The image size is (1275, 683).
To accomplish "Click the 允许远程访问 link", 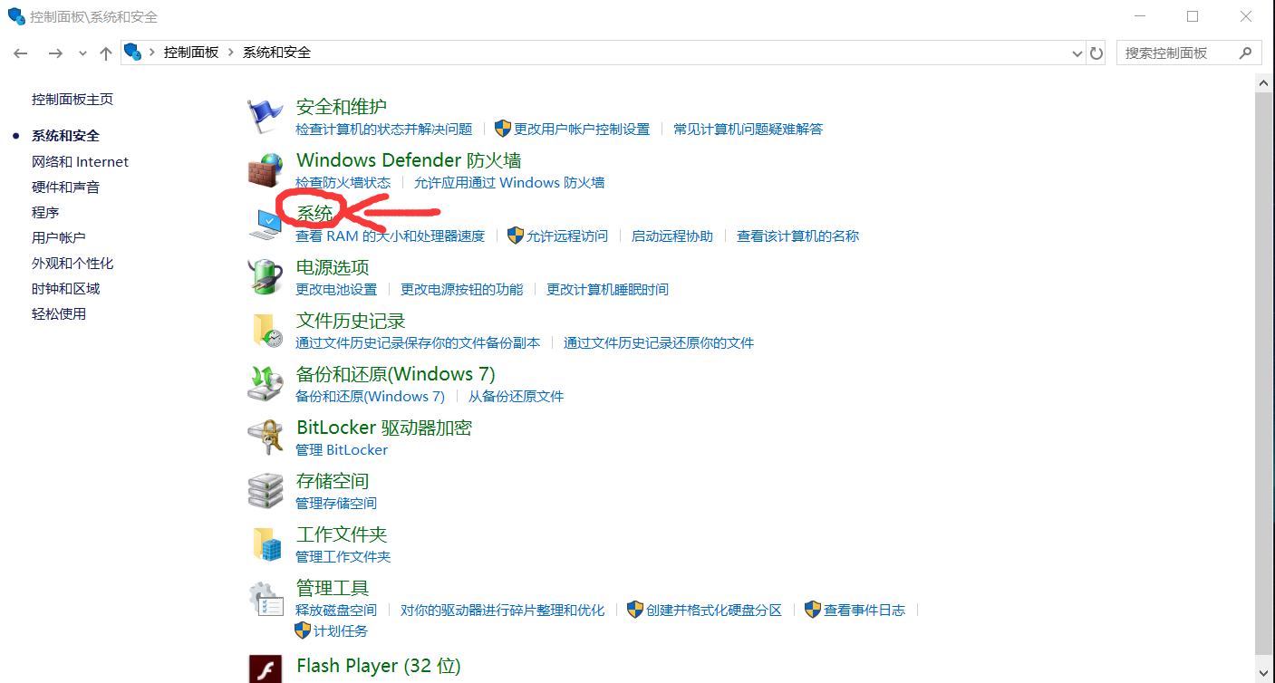I will tap(567, 236).
